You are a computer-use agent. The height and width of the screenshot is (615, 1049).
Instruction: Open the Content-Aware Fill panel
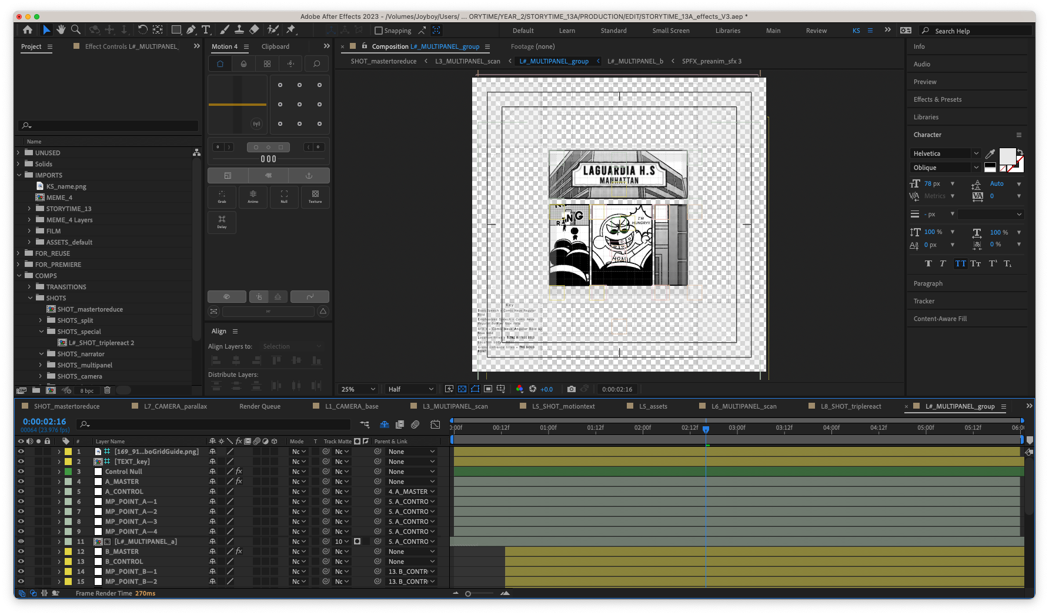pos(940,319)
